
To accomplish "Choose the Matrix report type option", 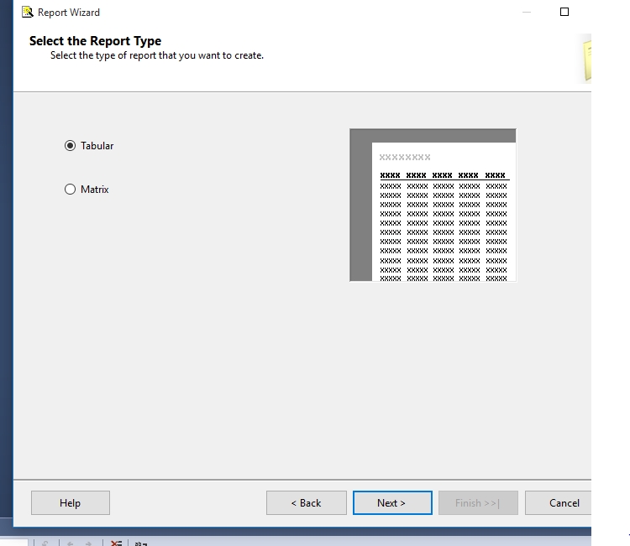I will pos(71,190).
